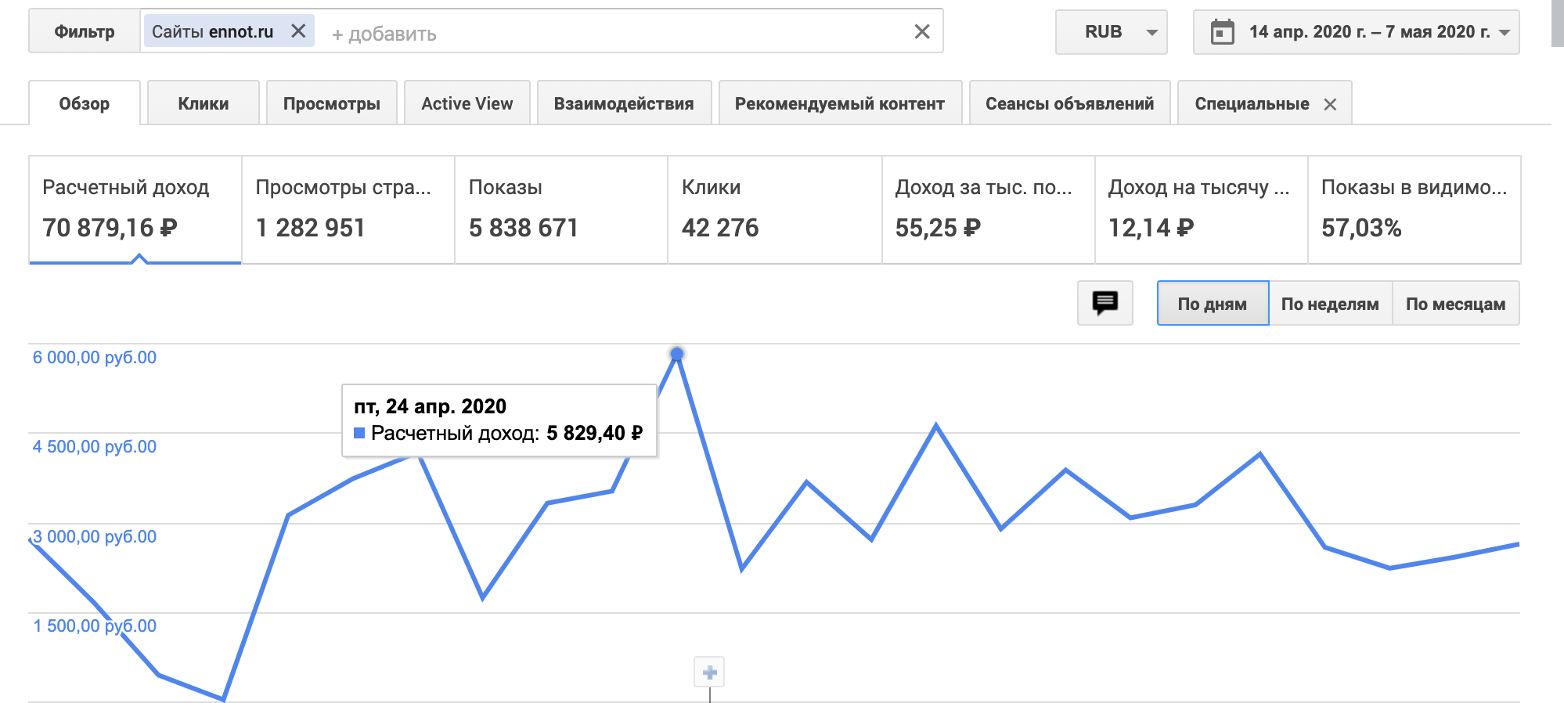
Task: Open the Сеансы объявлений tab
Action: coord(1069,103)
